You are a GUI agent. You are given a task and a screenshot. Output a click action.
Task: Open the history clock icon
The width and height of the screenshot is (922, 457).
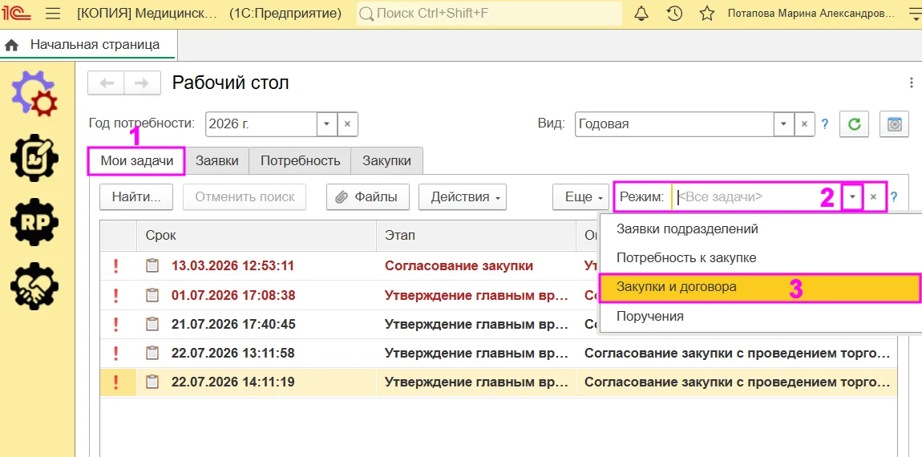coord(674,14)
